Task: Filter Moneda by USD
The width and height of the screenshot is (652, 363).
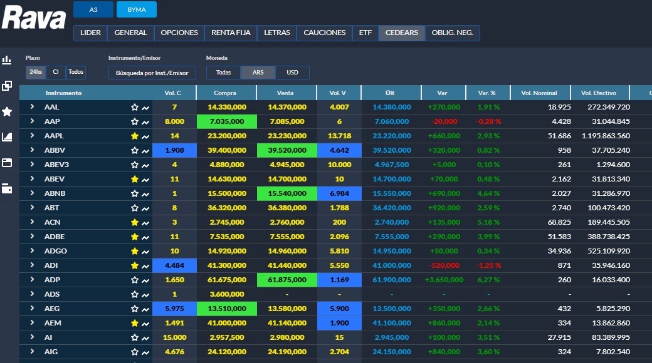Action: 292,73
